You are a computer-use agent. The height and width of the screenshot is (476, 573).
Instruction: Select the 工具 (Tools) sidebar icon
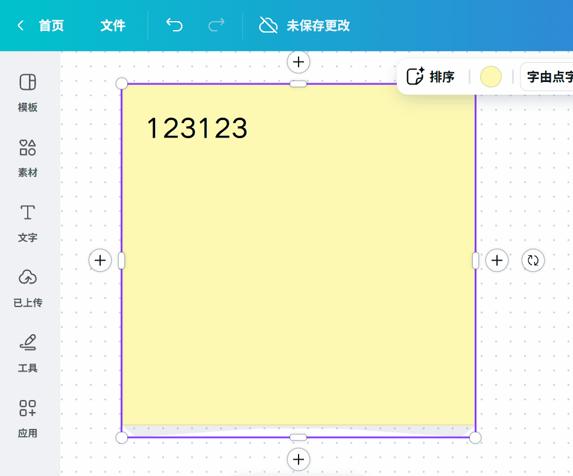[27, 353]
